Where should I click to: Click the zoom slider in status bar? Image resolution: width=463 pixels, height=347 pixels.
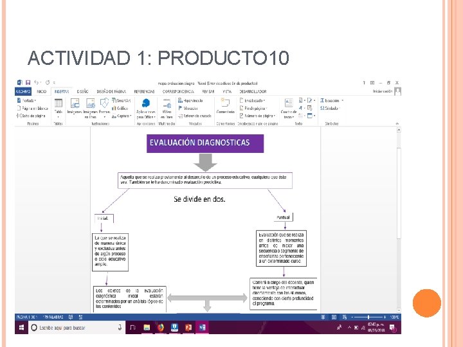(x=368, y=317)
